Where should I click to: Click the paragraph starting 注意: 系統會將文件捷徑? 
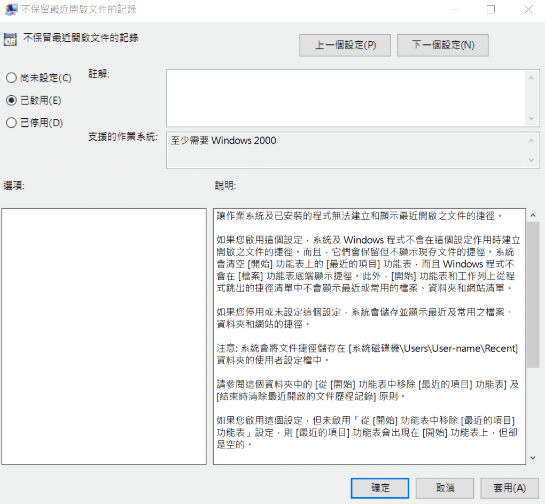368,354
